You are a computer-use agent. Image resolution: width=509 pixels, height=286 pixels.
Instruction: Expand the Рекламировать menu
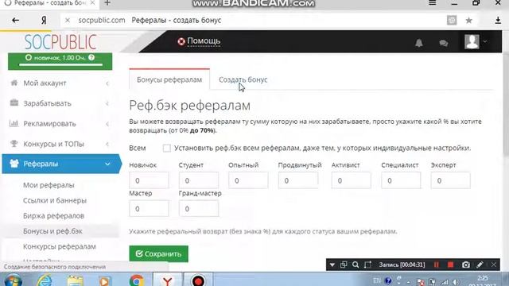click(x=60, y=124)
